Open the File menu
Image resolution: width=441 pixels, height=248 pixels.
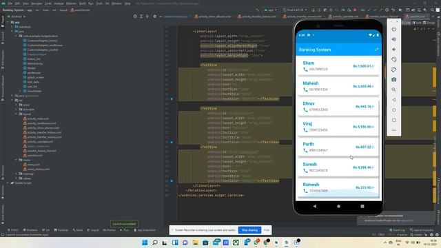[x=10, y=3]
